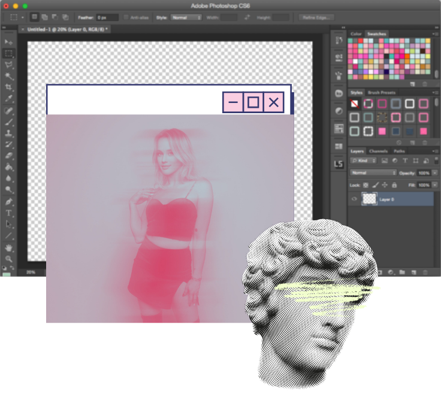Pick the Magic Wand tool

[x=9, y=76]
